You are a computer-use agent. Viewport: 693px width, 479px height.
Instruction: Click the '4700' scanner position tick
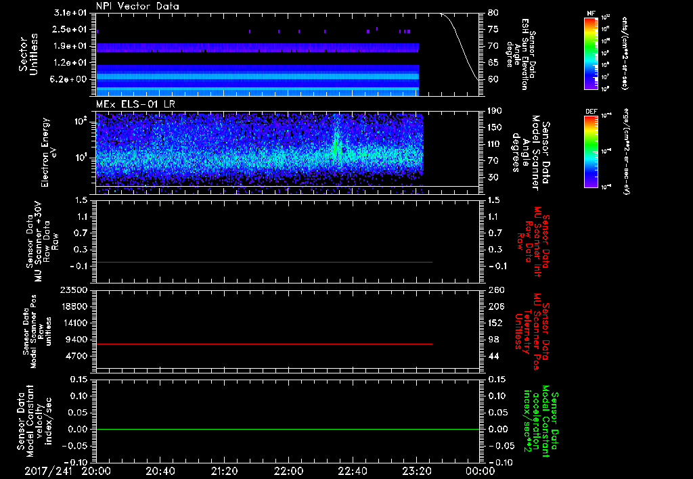(x=76, y=356)
